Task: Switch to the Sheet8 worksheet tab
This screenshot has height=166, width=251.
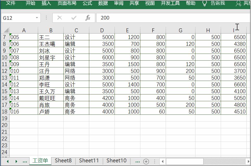Action: pos(63,161)
